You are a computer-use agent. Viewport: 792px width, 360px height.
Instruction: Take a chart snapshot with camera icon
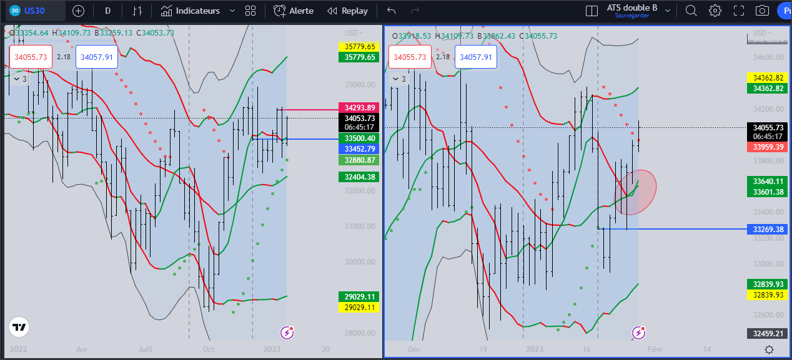(762, 11)
